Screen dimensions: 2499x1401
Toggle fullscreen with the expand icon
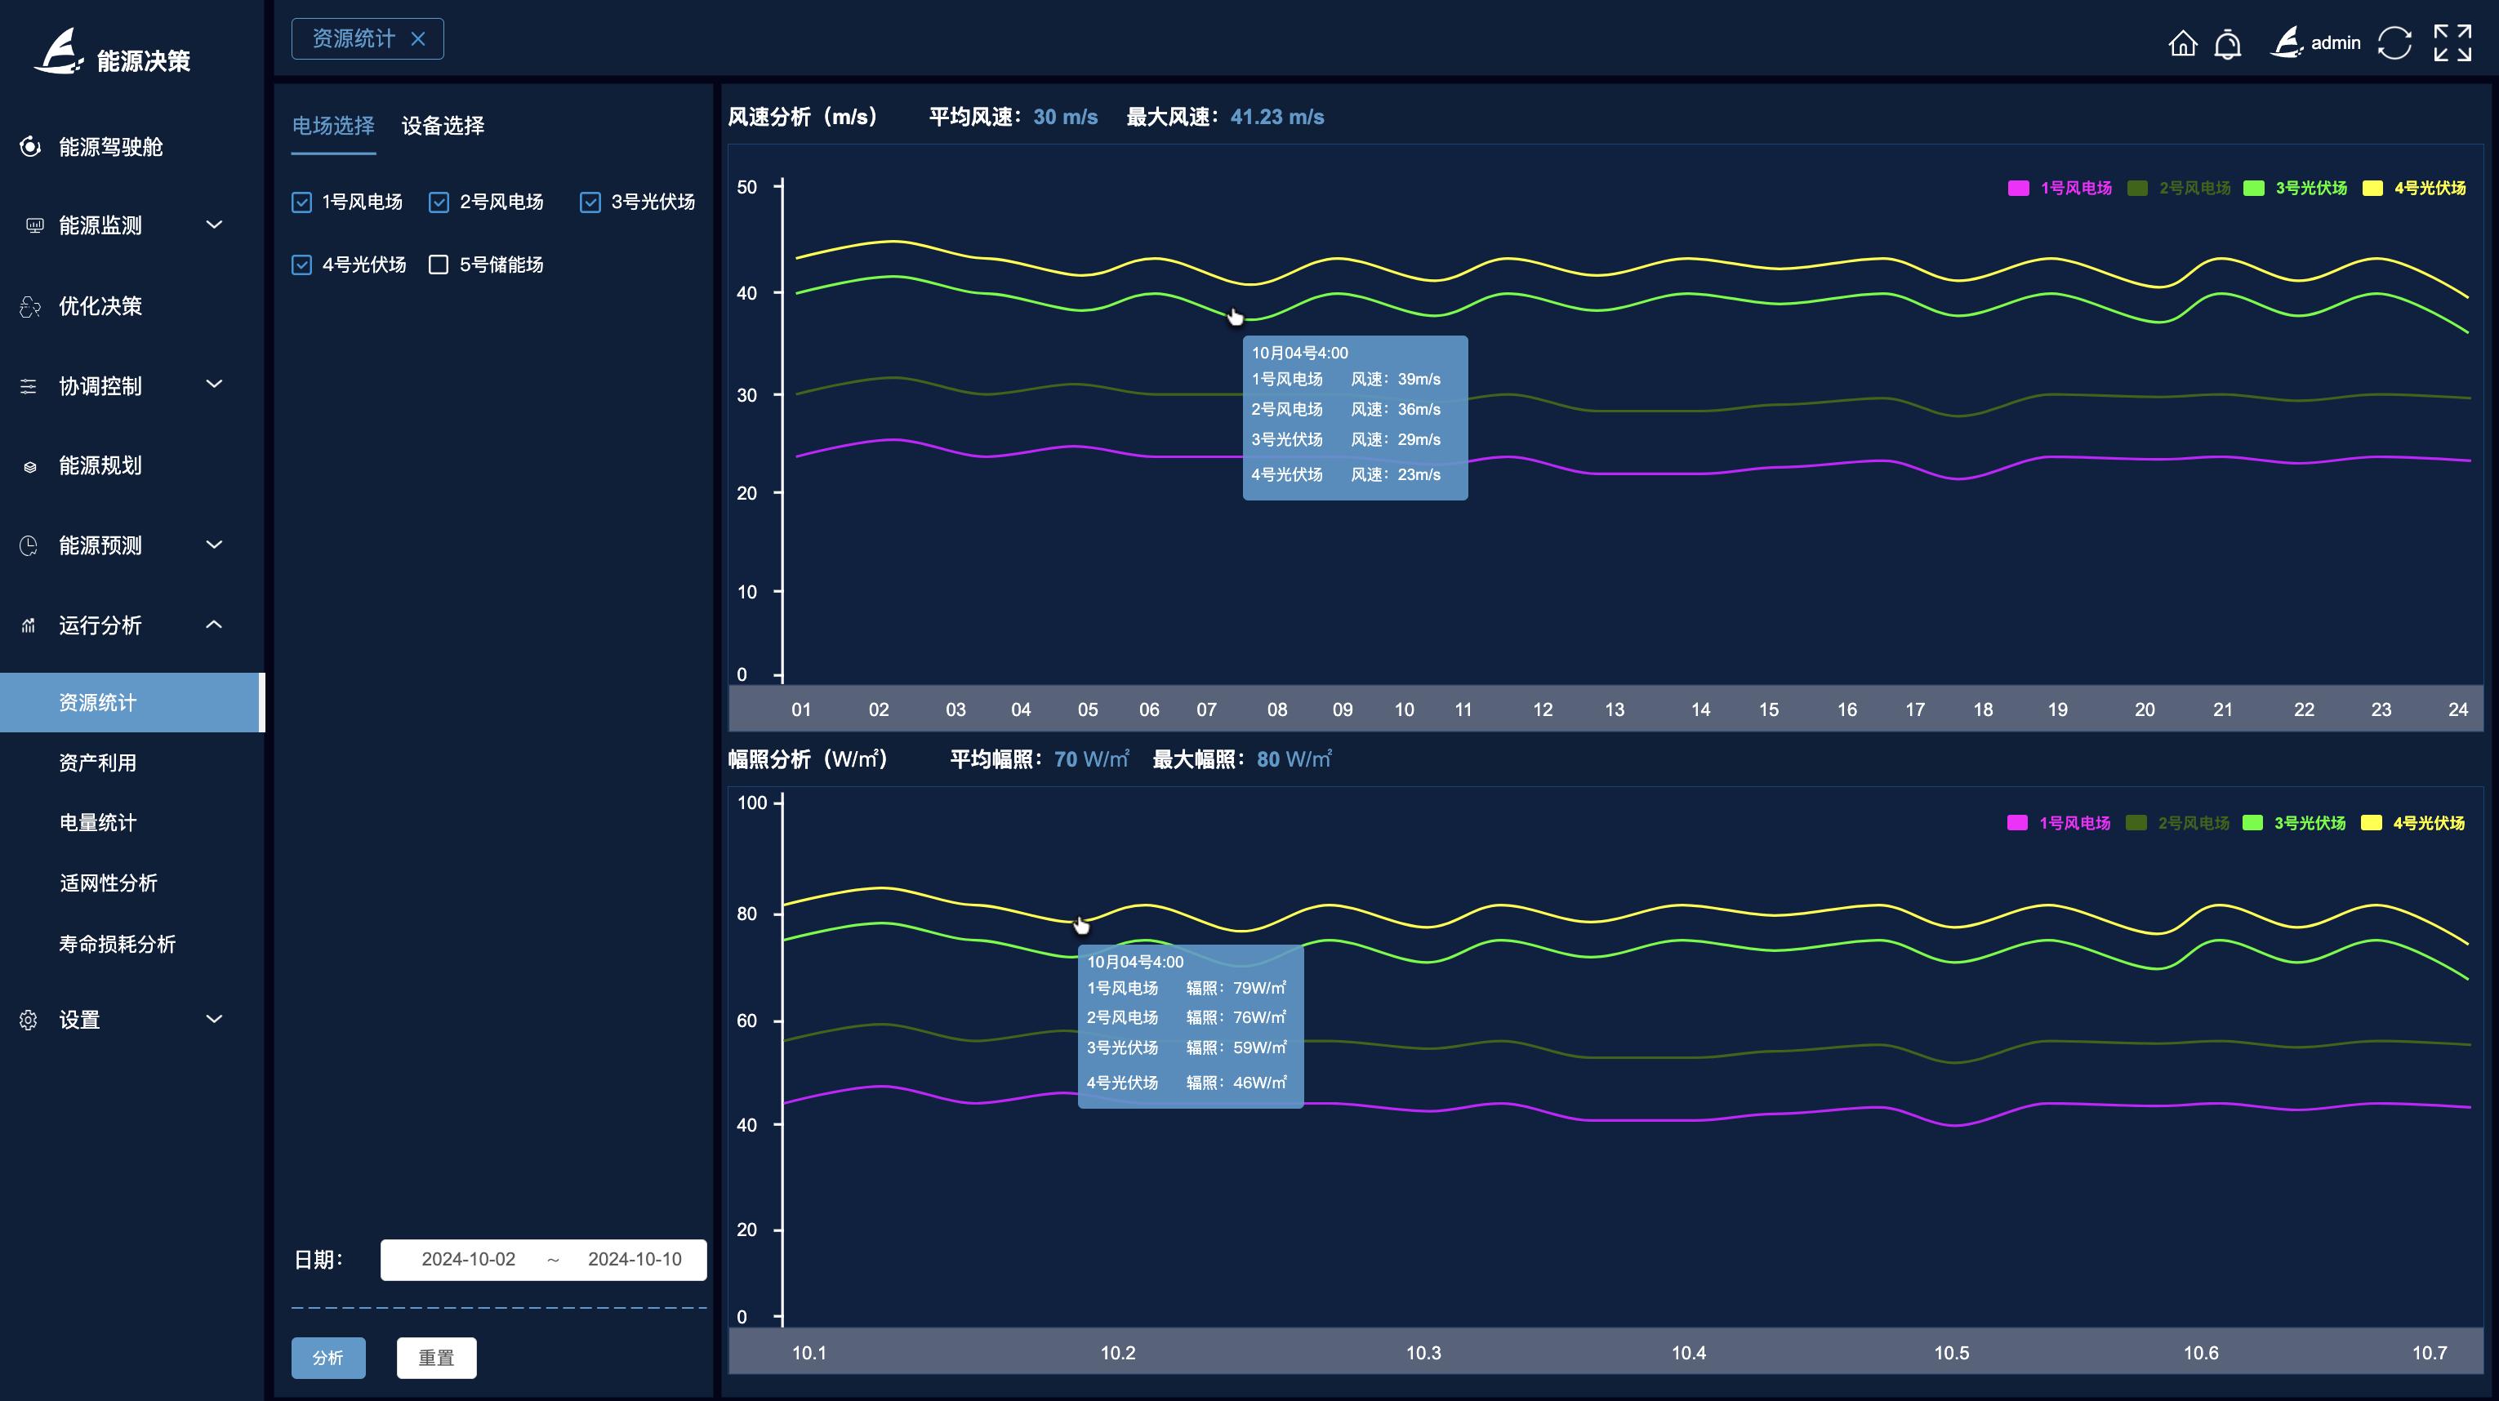(2452, 43)
